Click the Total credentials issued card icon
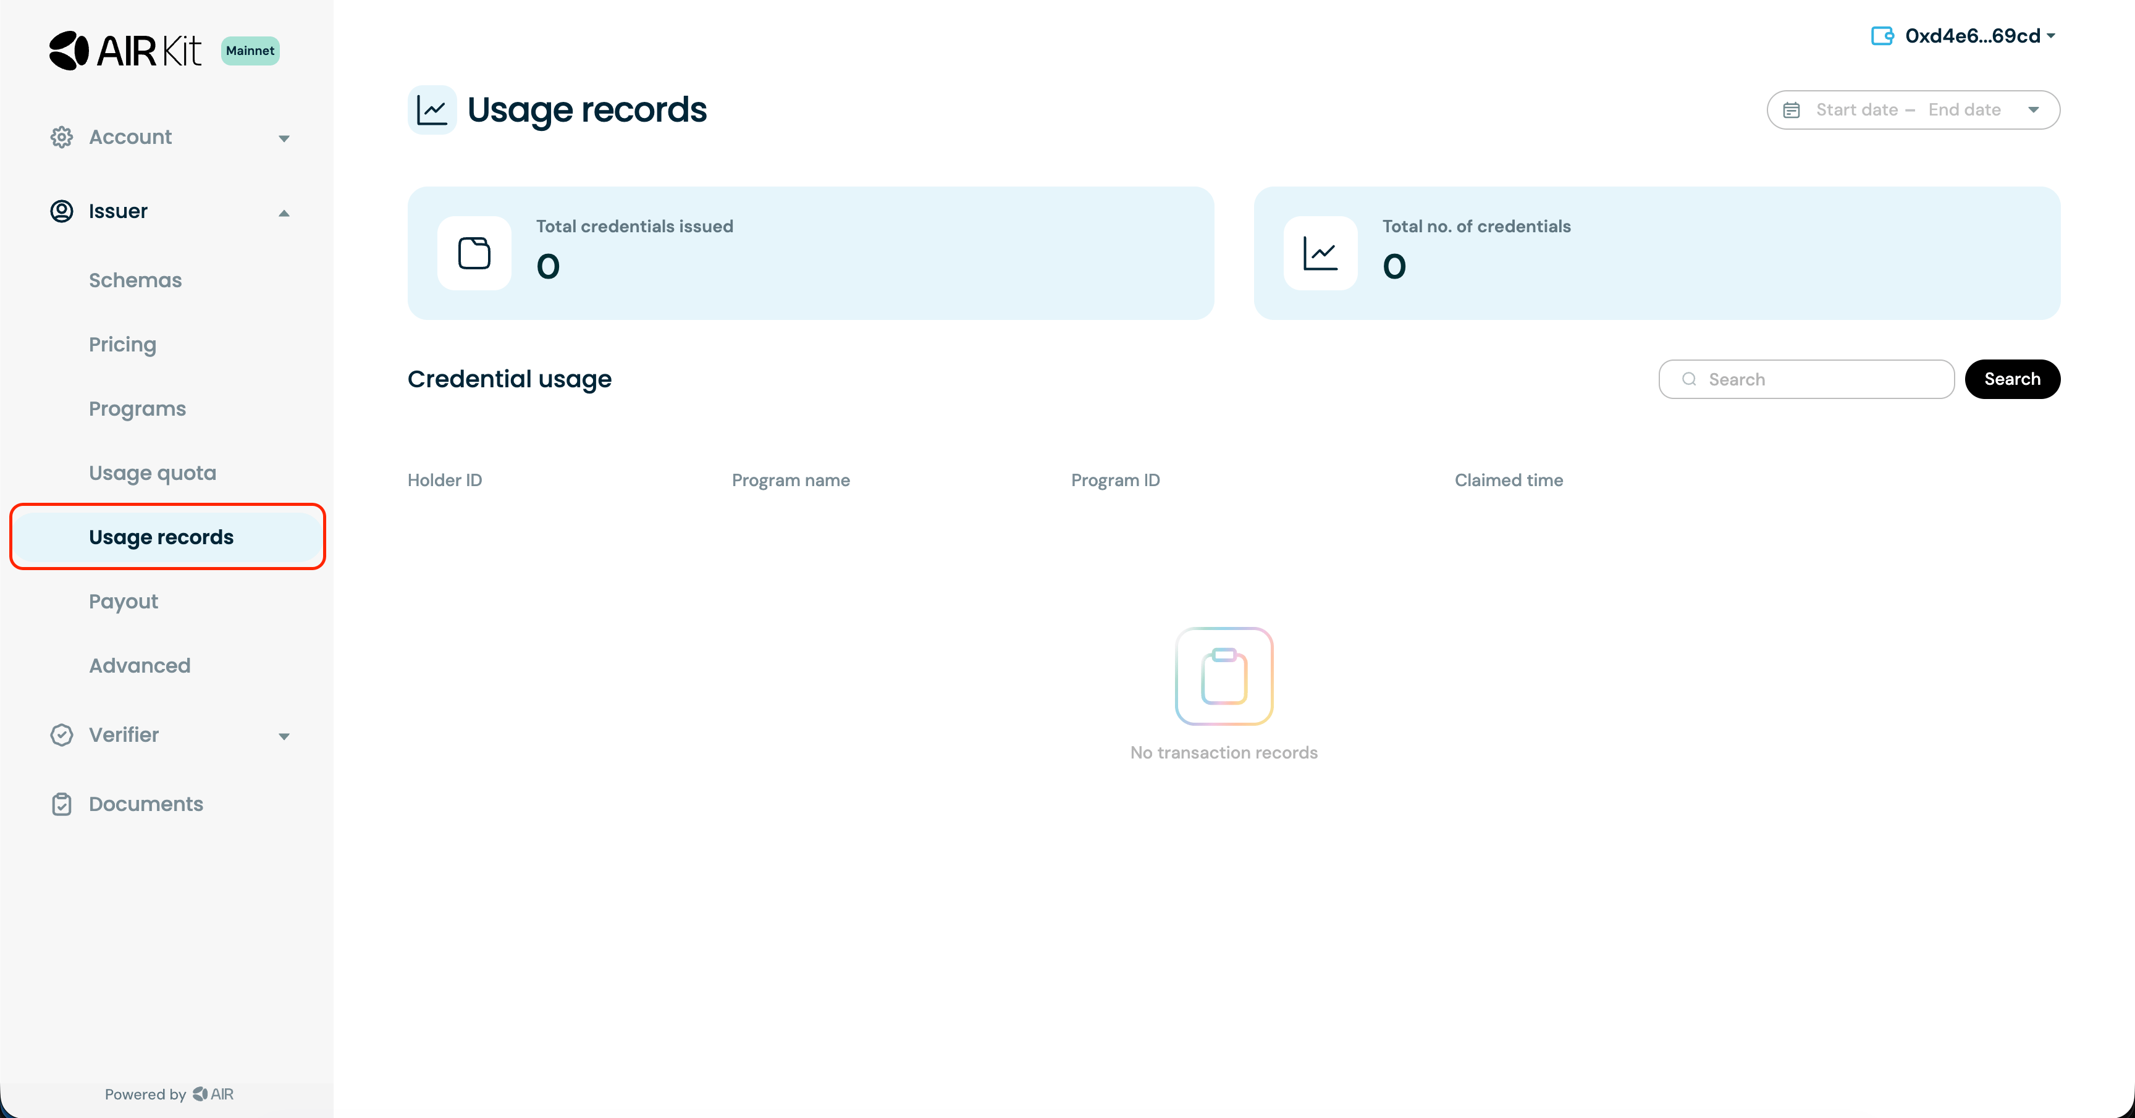Screen dimensions: 2135x1118 (474, 253)
